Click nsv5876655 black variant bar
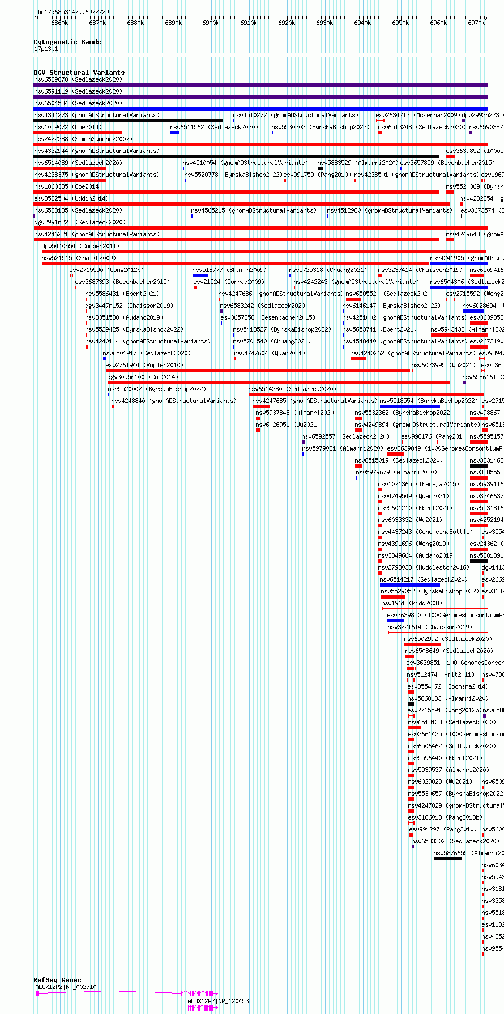504x1014 pixels. click(447, 859)
